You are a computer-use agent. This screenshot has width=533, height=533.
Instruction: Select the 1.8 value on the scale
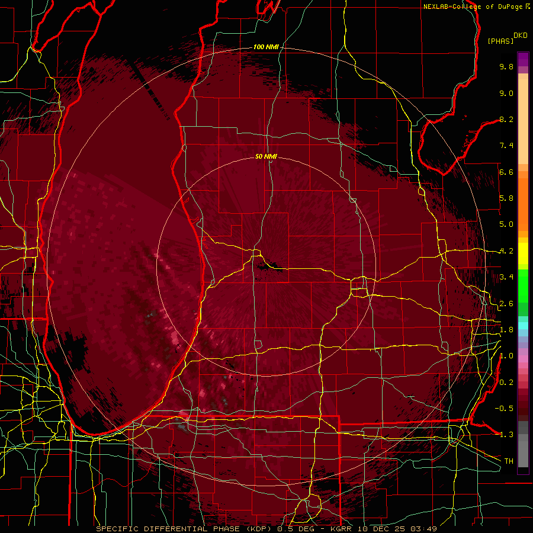pos(506,330)
